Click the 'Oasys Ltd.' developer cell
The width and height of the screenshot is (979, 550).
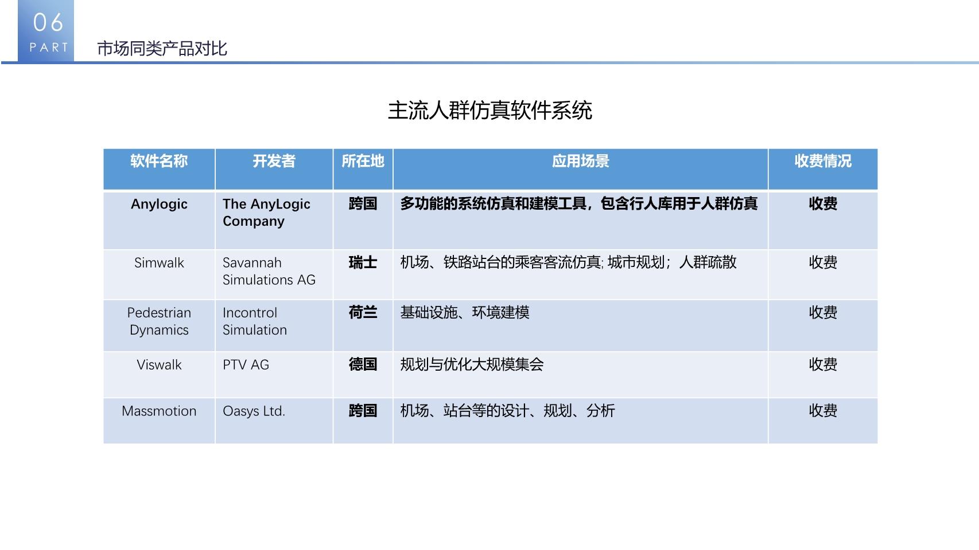click(274, 421)
